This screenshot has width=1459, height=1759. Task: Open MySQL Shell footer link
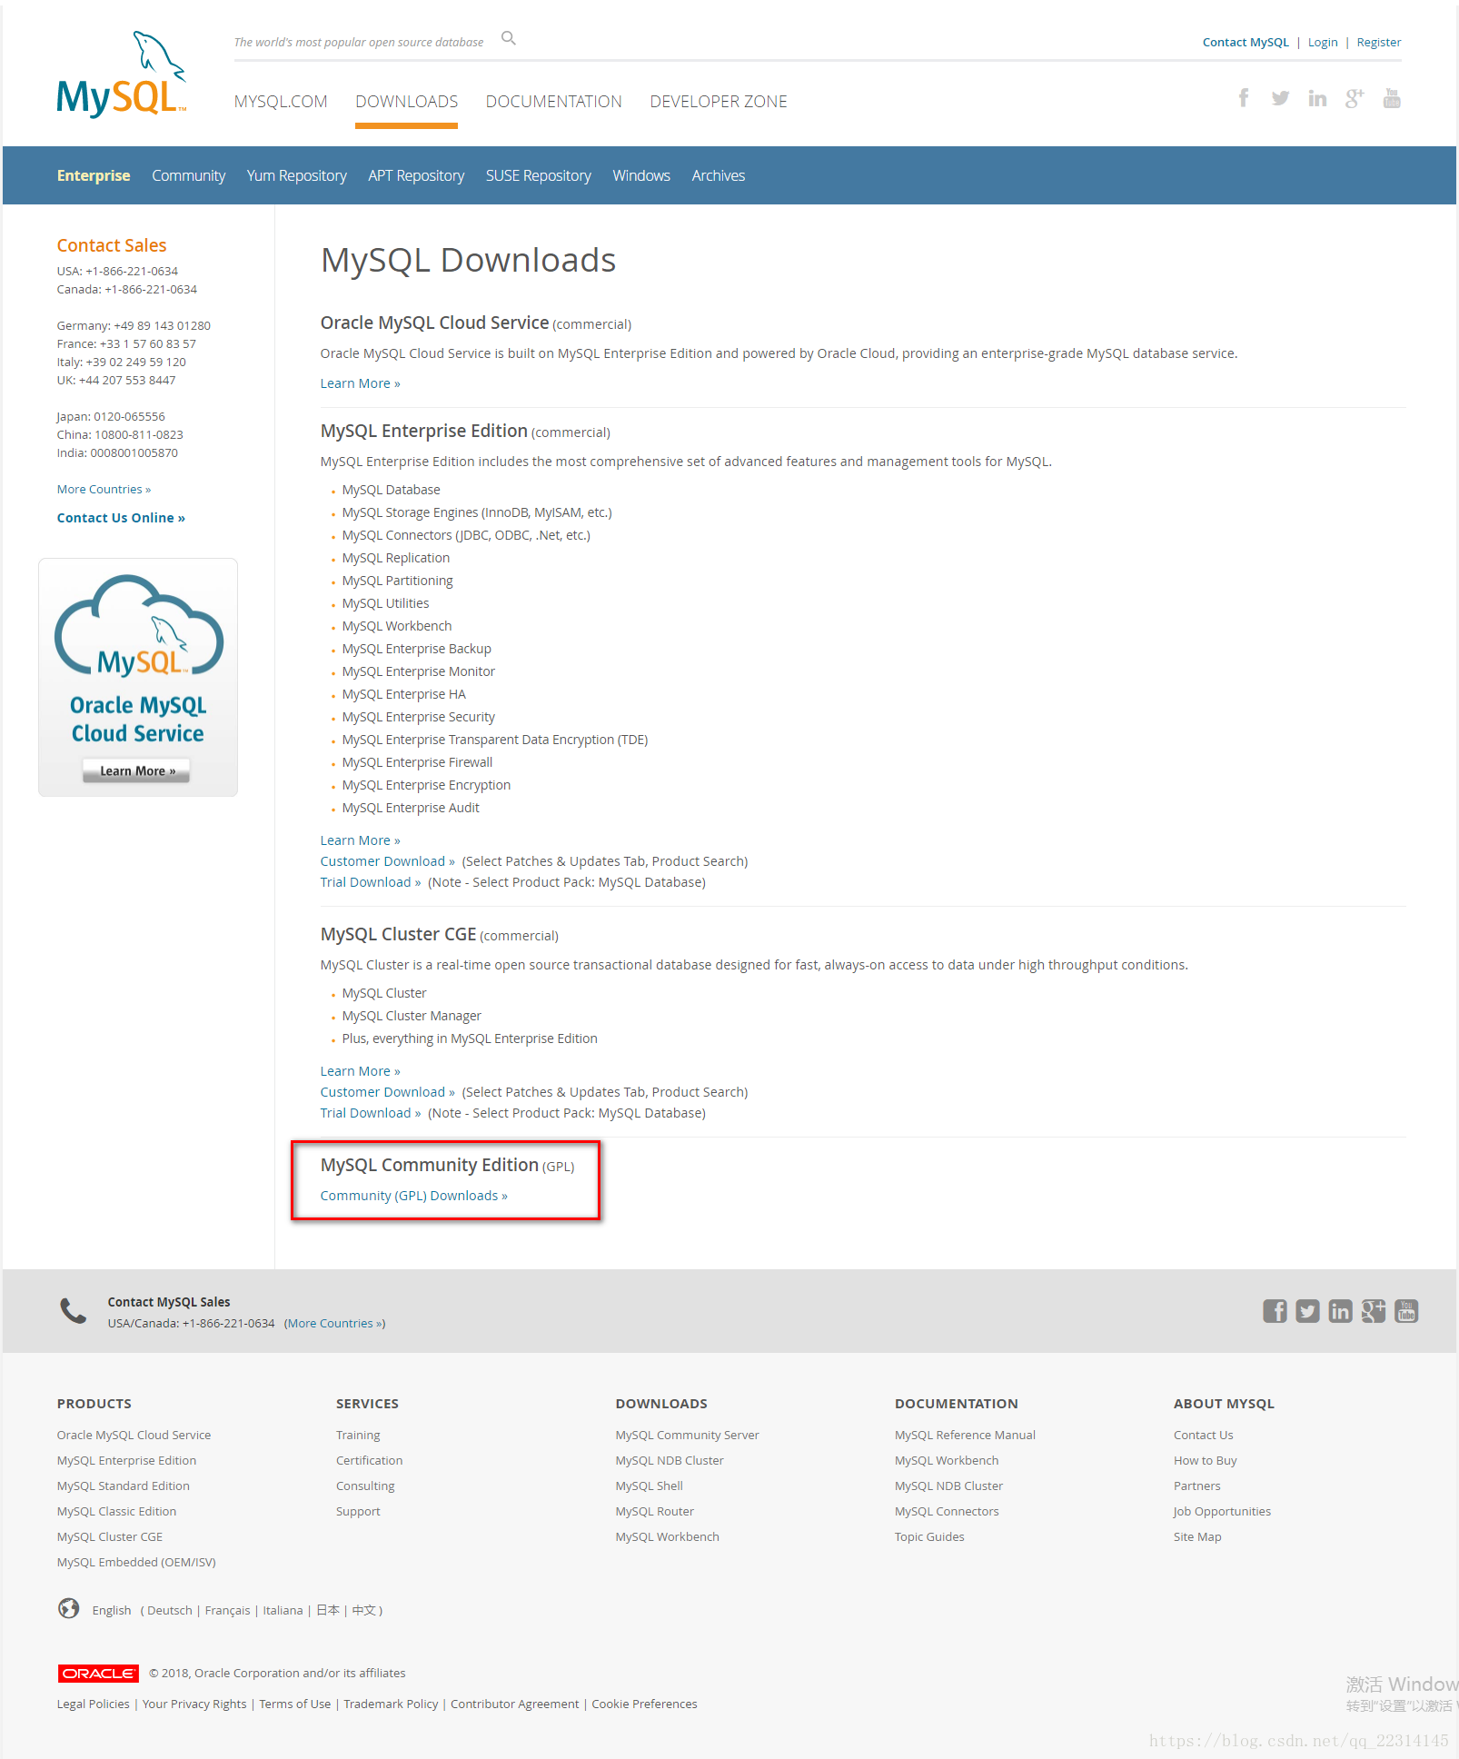649,1486
